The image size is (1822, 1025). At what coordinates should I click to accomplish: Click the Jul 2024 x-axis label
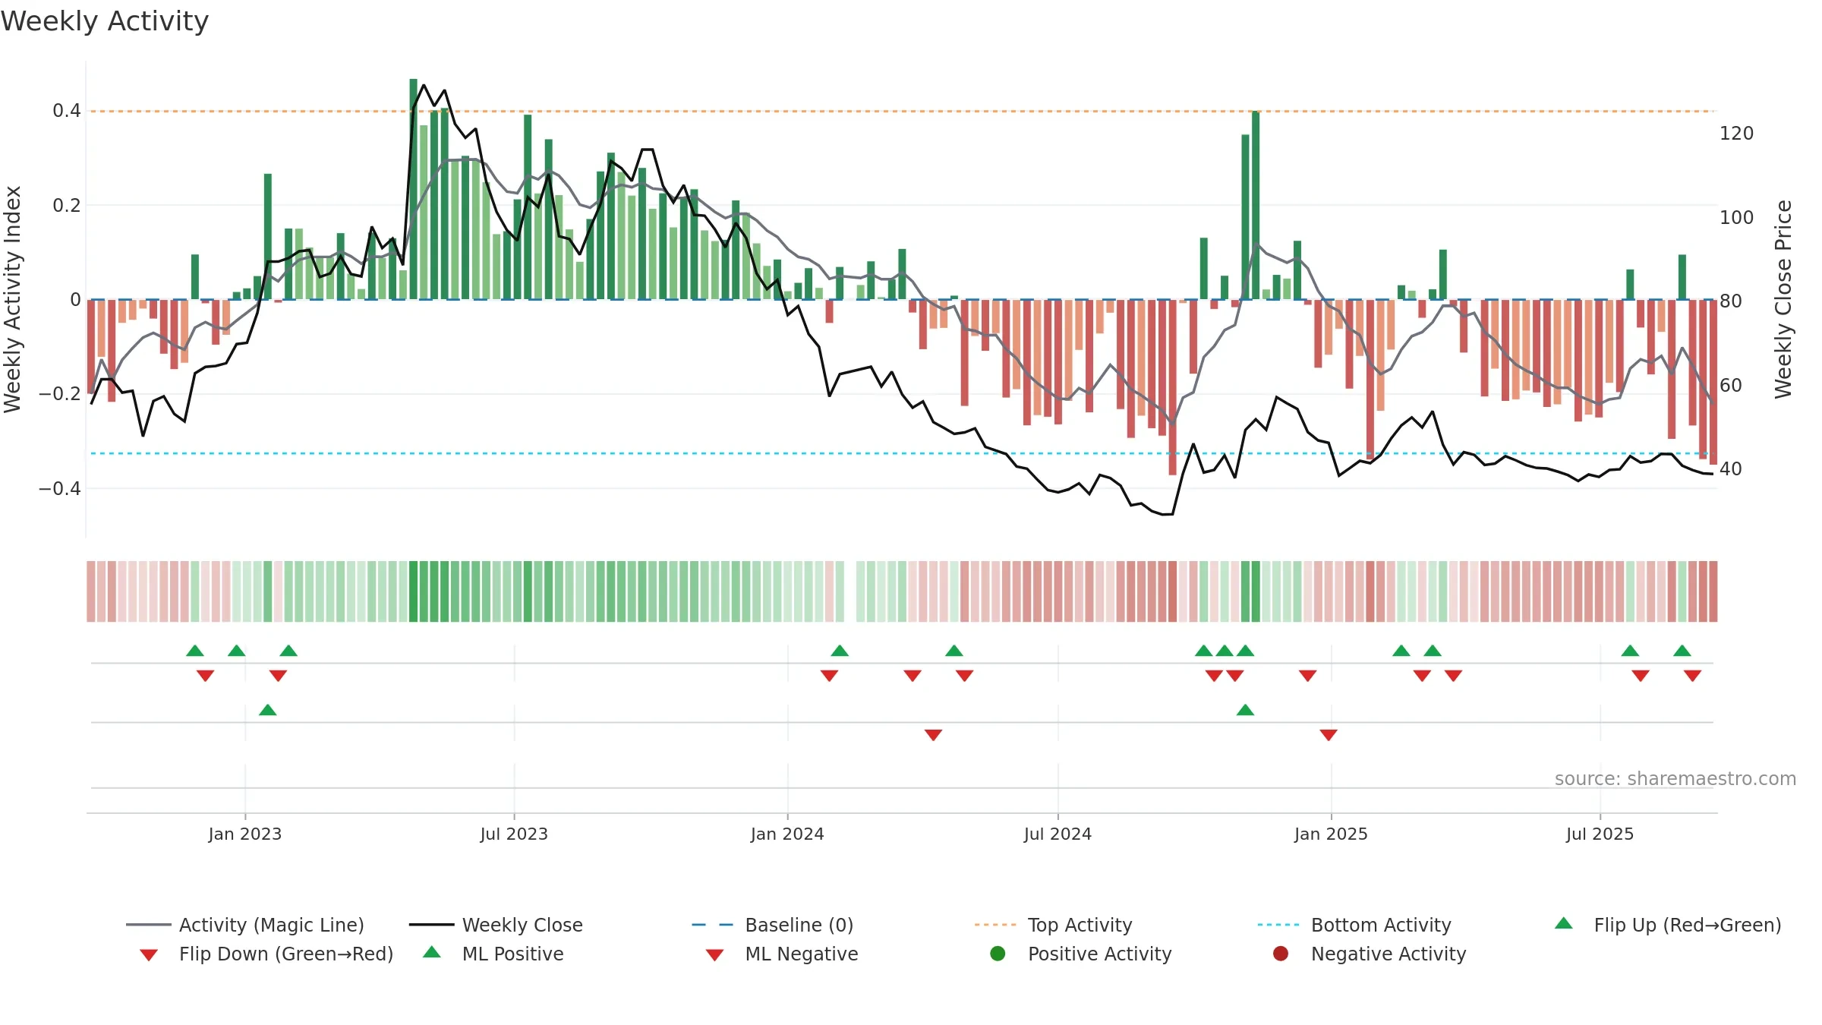(x=1058, y=834)
